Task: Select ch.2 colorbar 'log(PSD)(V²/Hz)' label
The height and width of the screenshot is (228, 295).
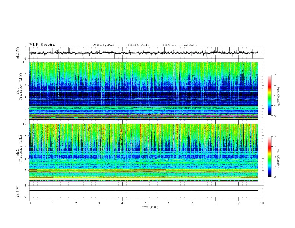Action: pos(279,159)
